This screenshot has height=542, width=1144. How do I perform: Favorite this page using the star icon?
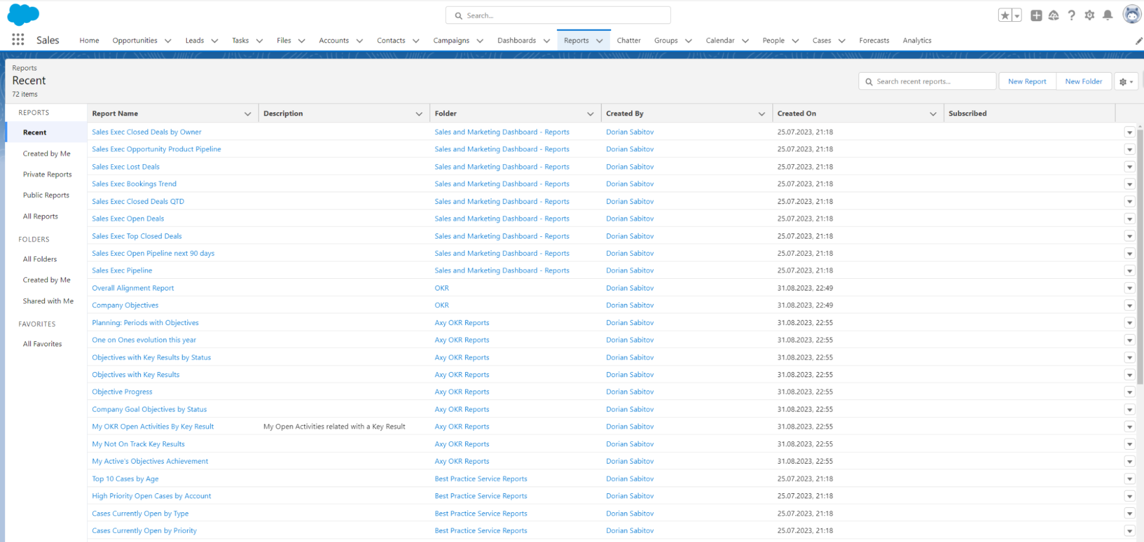(x=1006, y=15)
